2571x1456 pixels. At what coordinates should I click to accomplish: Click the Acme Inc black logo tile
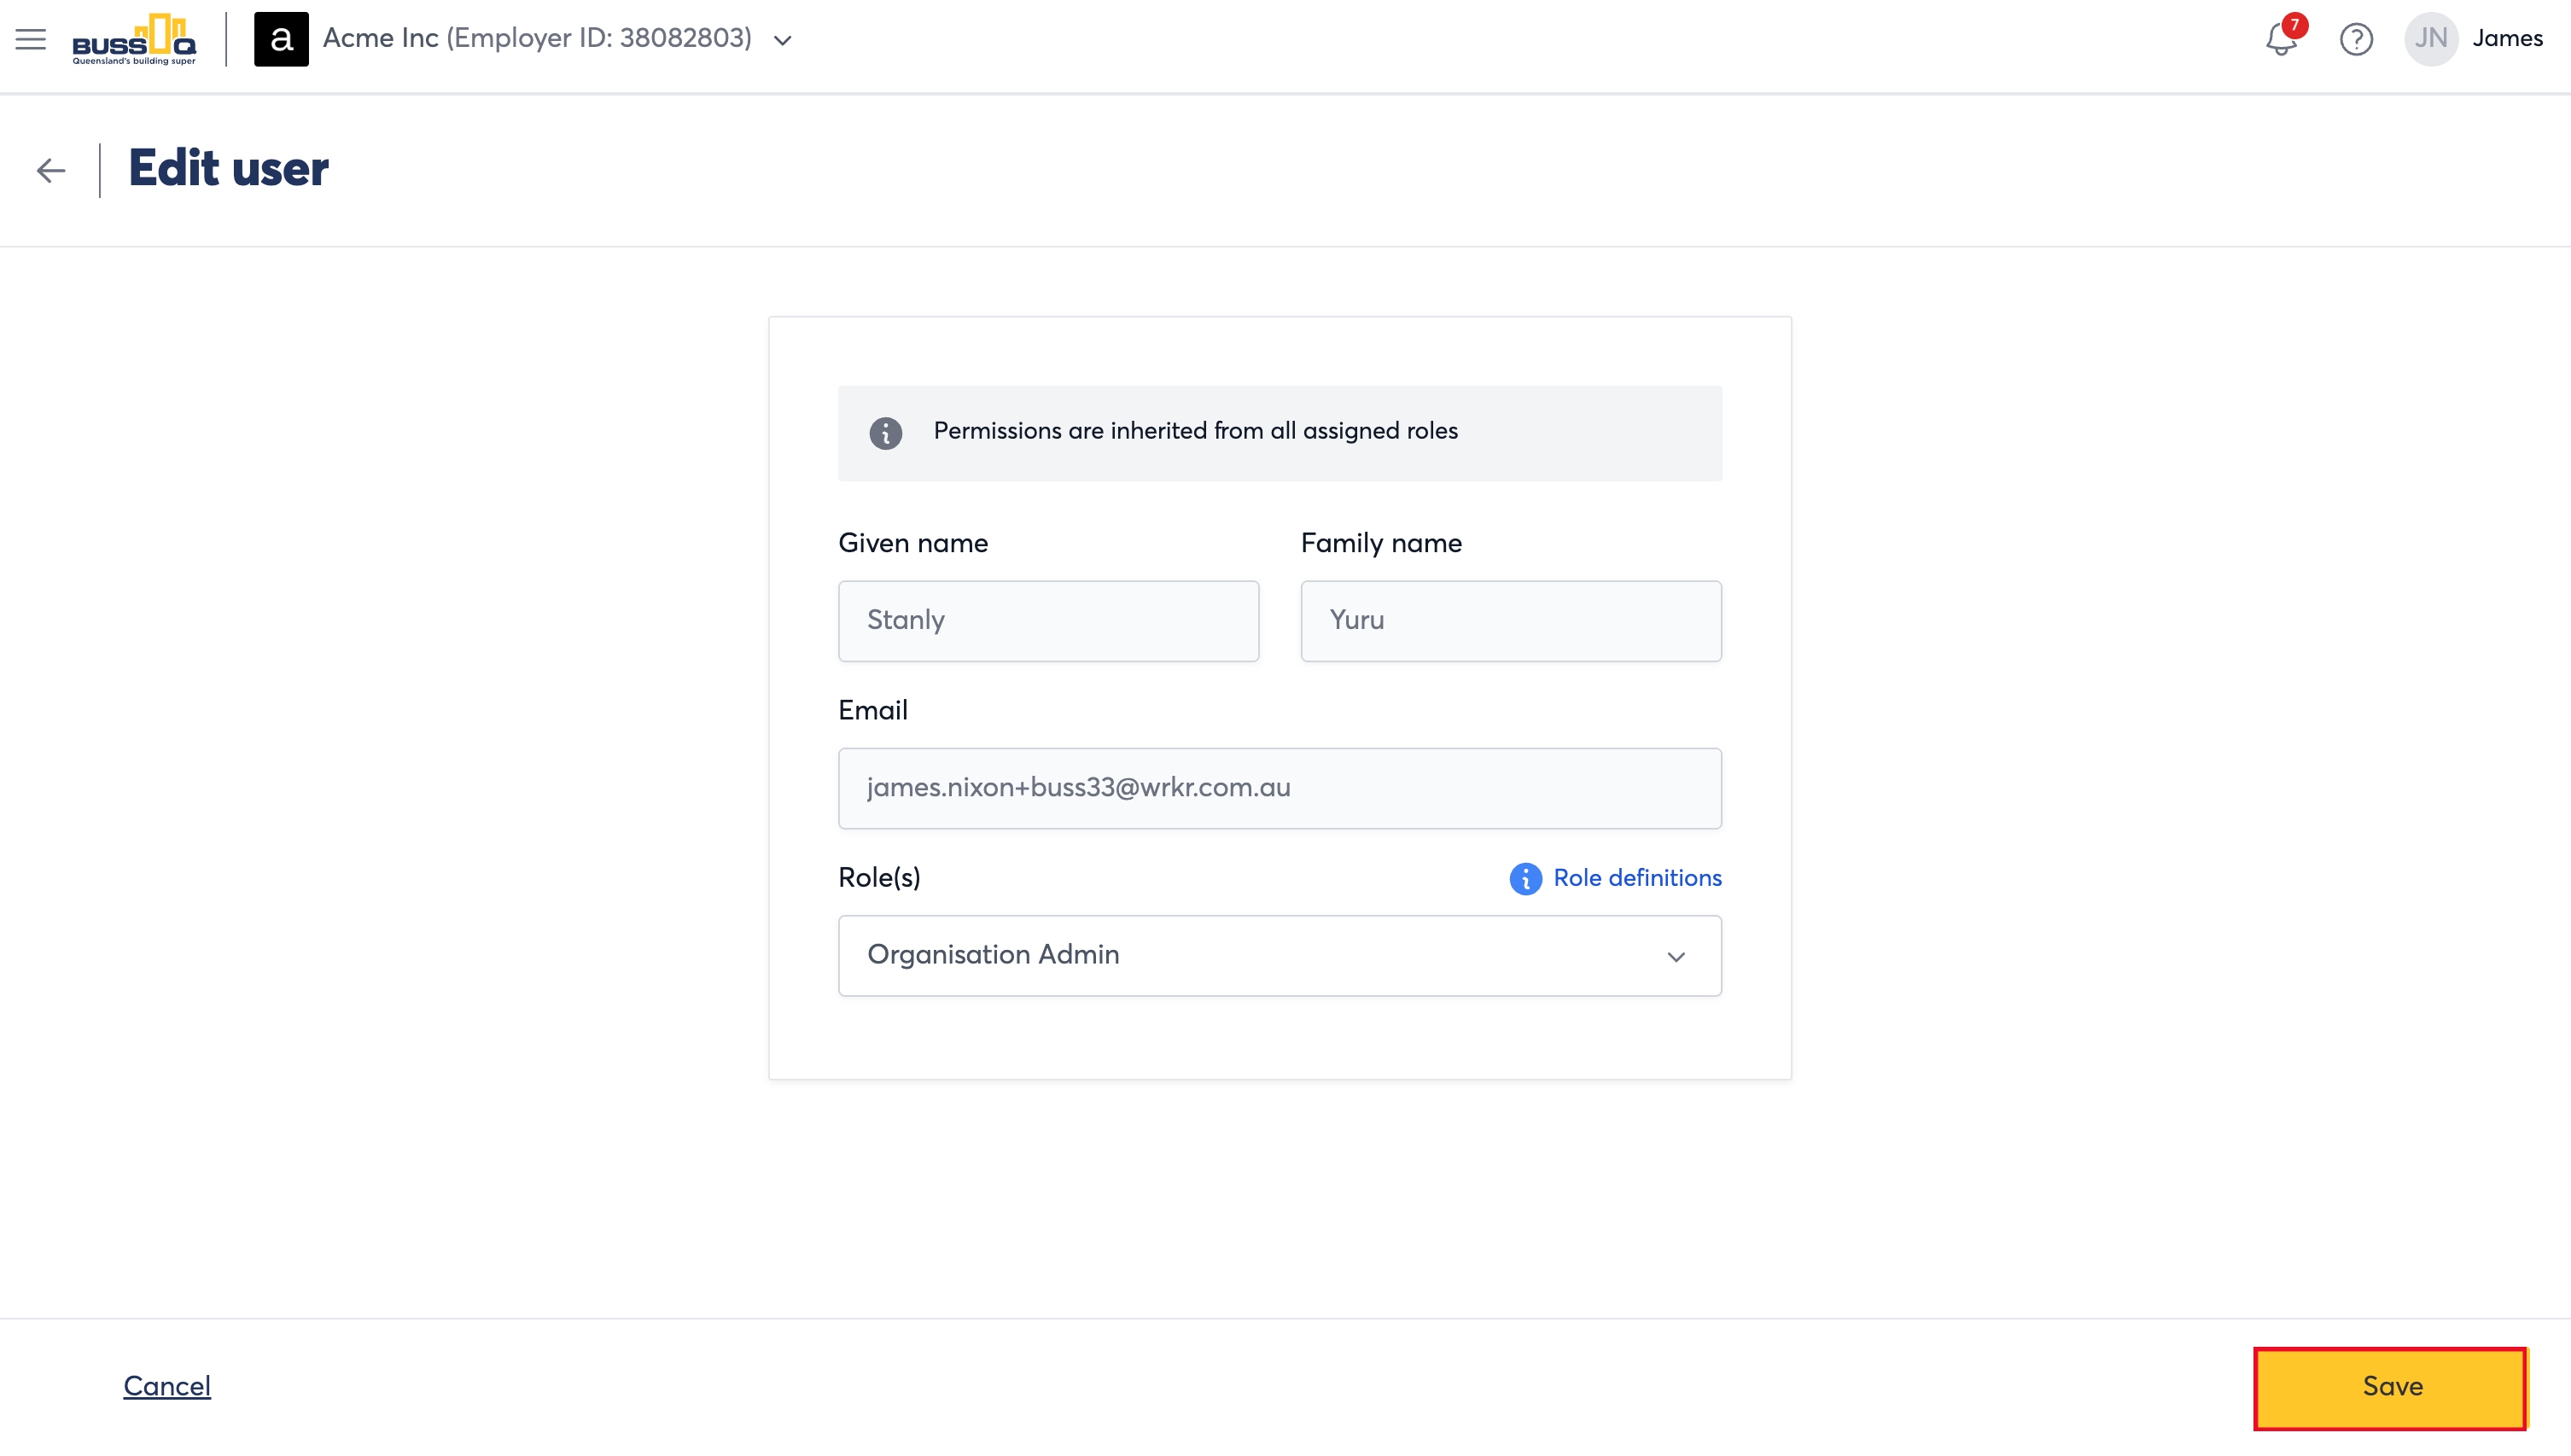pyautogui.click(x=281, y=39)
